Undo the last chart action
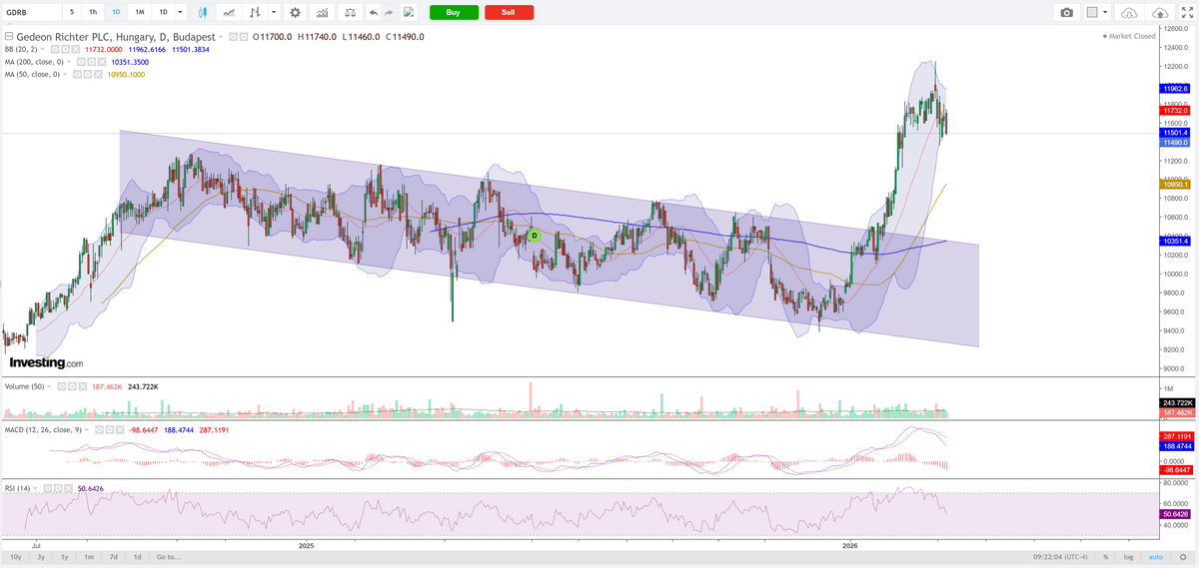The image size is (1199, 568). coord(373,12)
